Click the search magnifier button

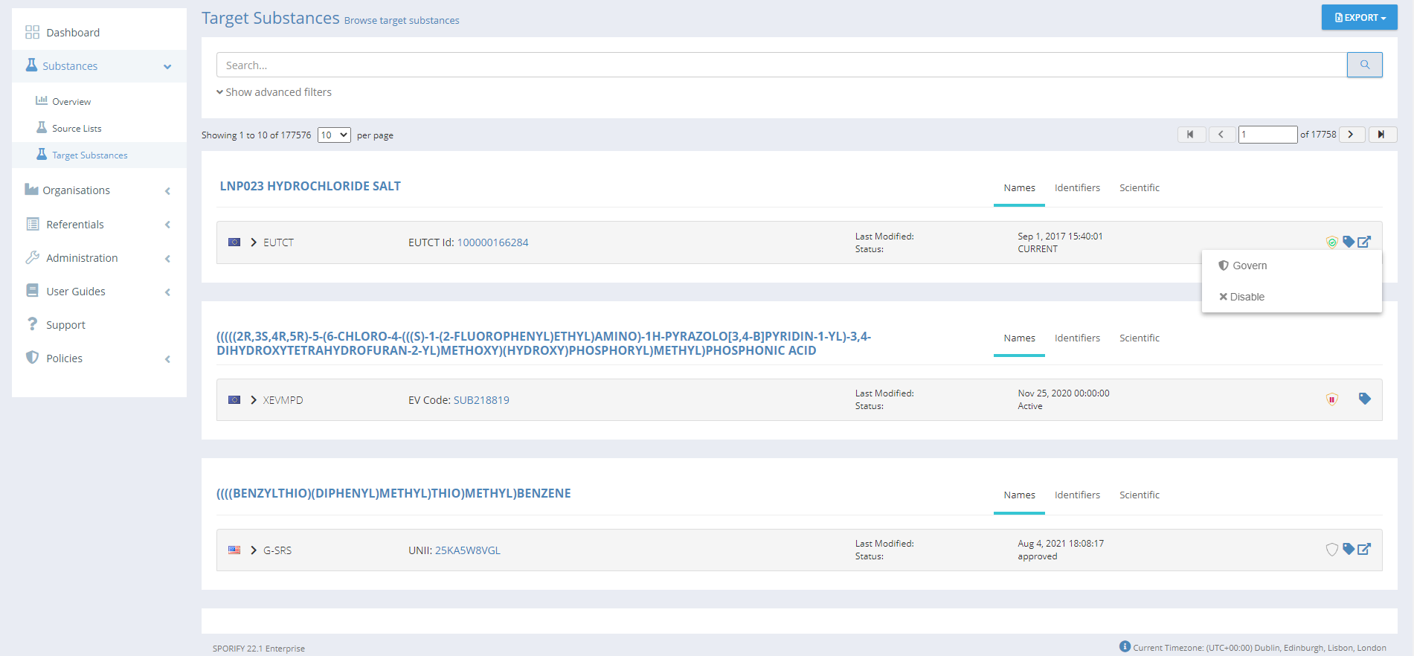coord(1364,65)
